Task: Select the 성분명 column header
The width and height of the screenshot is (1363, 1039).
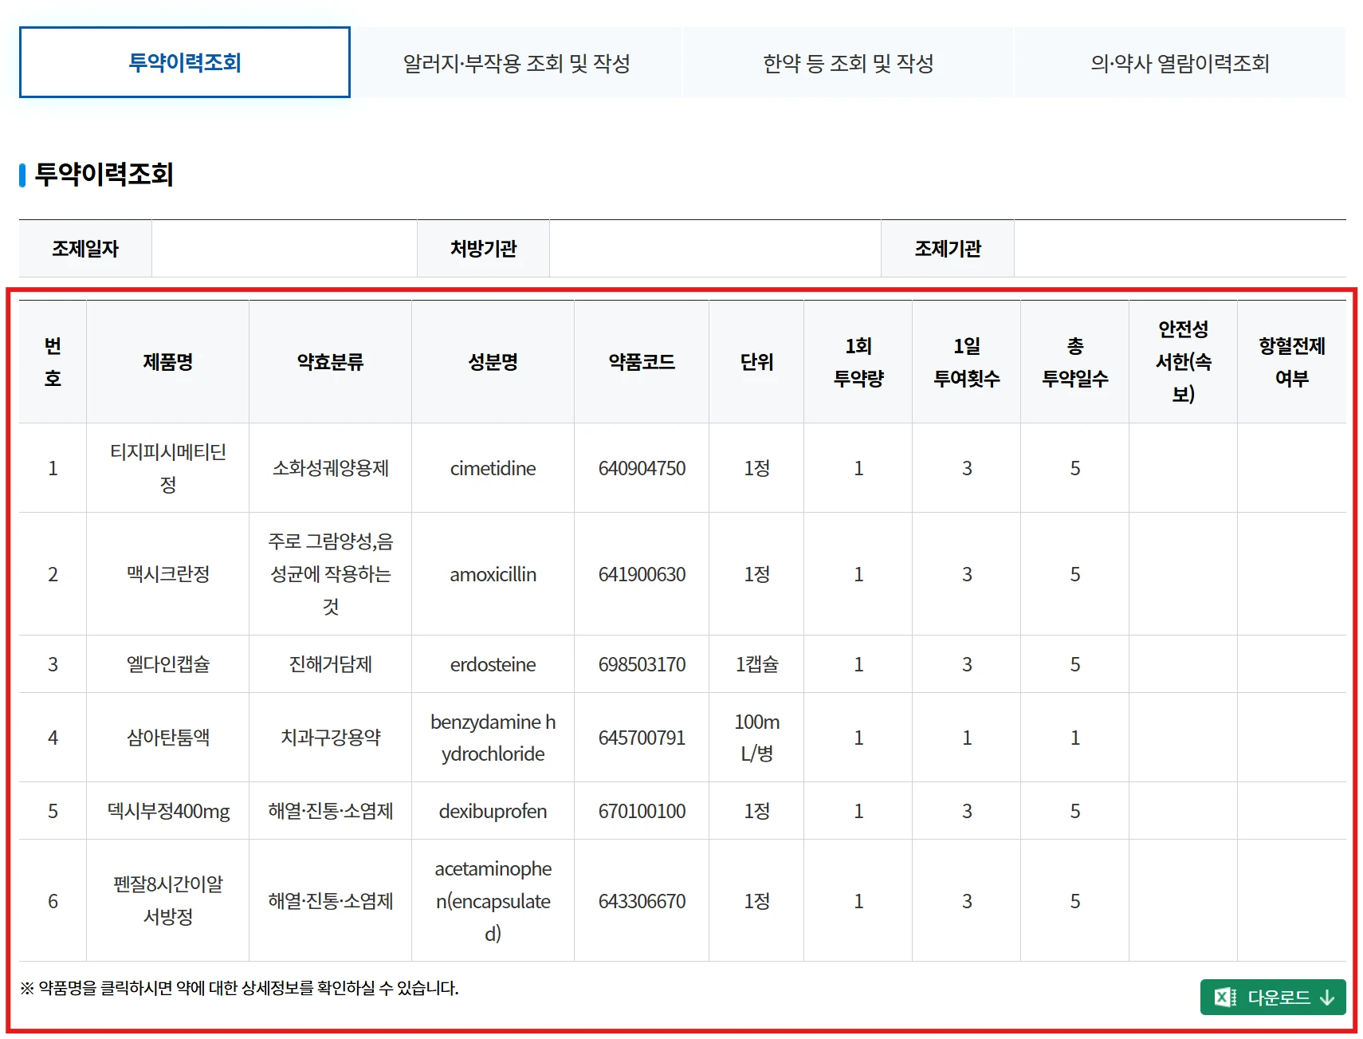Action: click(x=493, y=362)
